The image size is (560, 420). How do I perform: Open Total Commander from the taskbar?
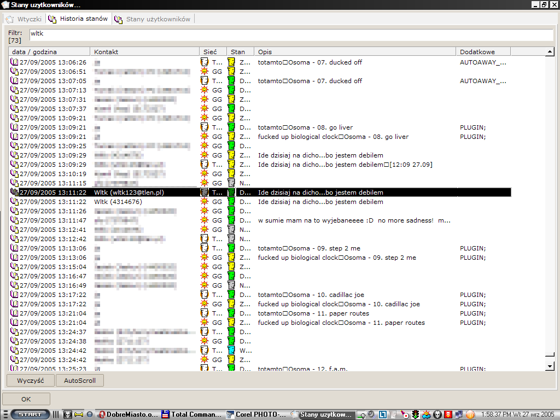[x=191, y=415]
